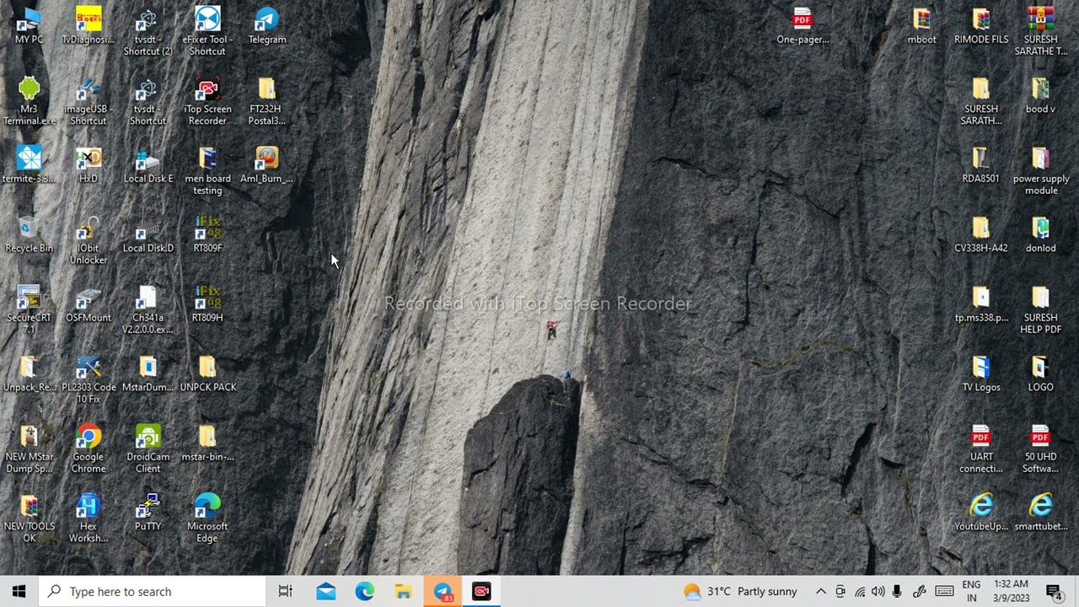Select IObit Unlocker icon

pyautogui.click(x=89, y=240)
